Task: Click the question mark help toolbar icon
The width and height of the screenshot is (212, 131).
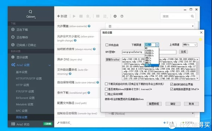Action: (x=122, y=16)
